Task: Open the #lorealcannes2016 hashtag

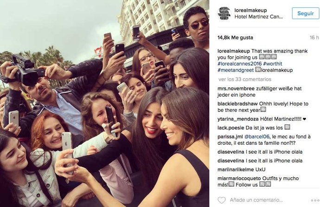Action: 240,64
